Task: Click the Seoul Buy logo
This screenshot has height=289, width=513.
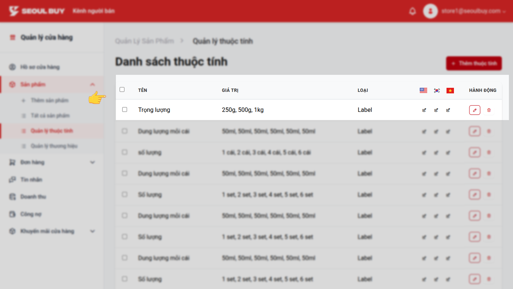Action: (36, 11)
